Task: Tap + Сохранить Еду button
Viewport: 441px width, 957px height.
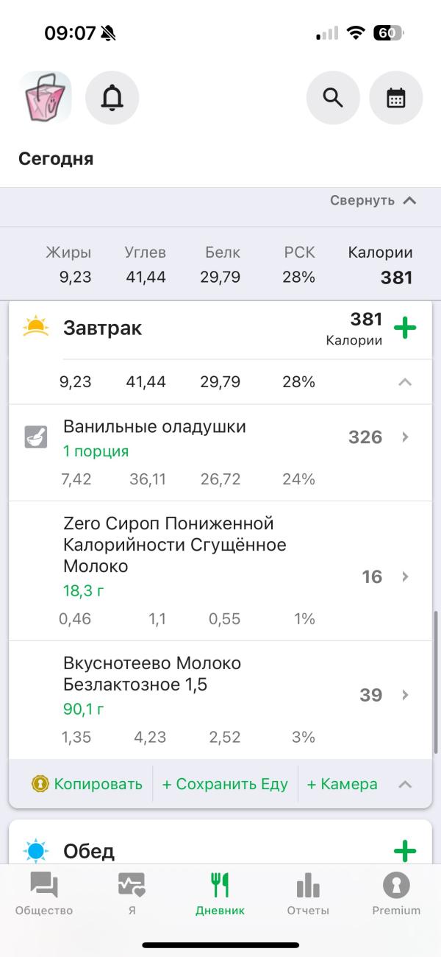Action: (225, 784)
